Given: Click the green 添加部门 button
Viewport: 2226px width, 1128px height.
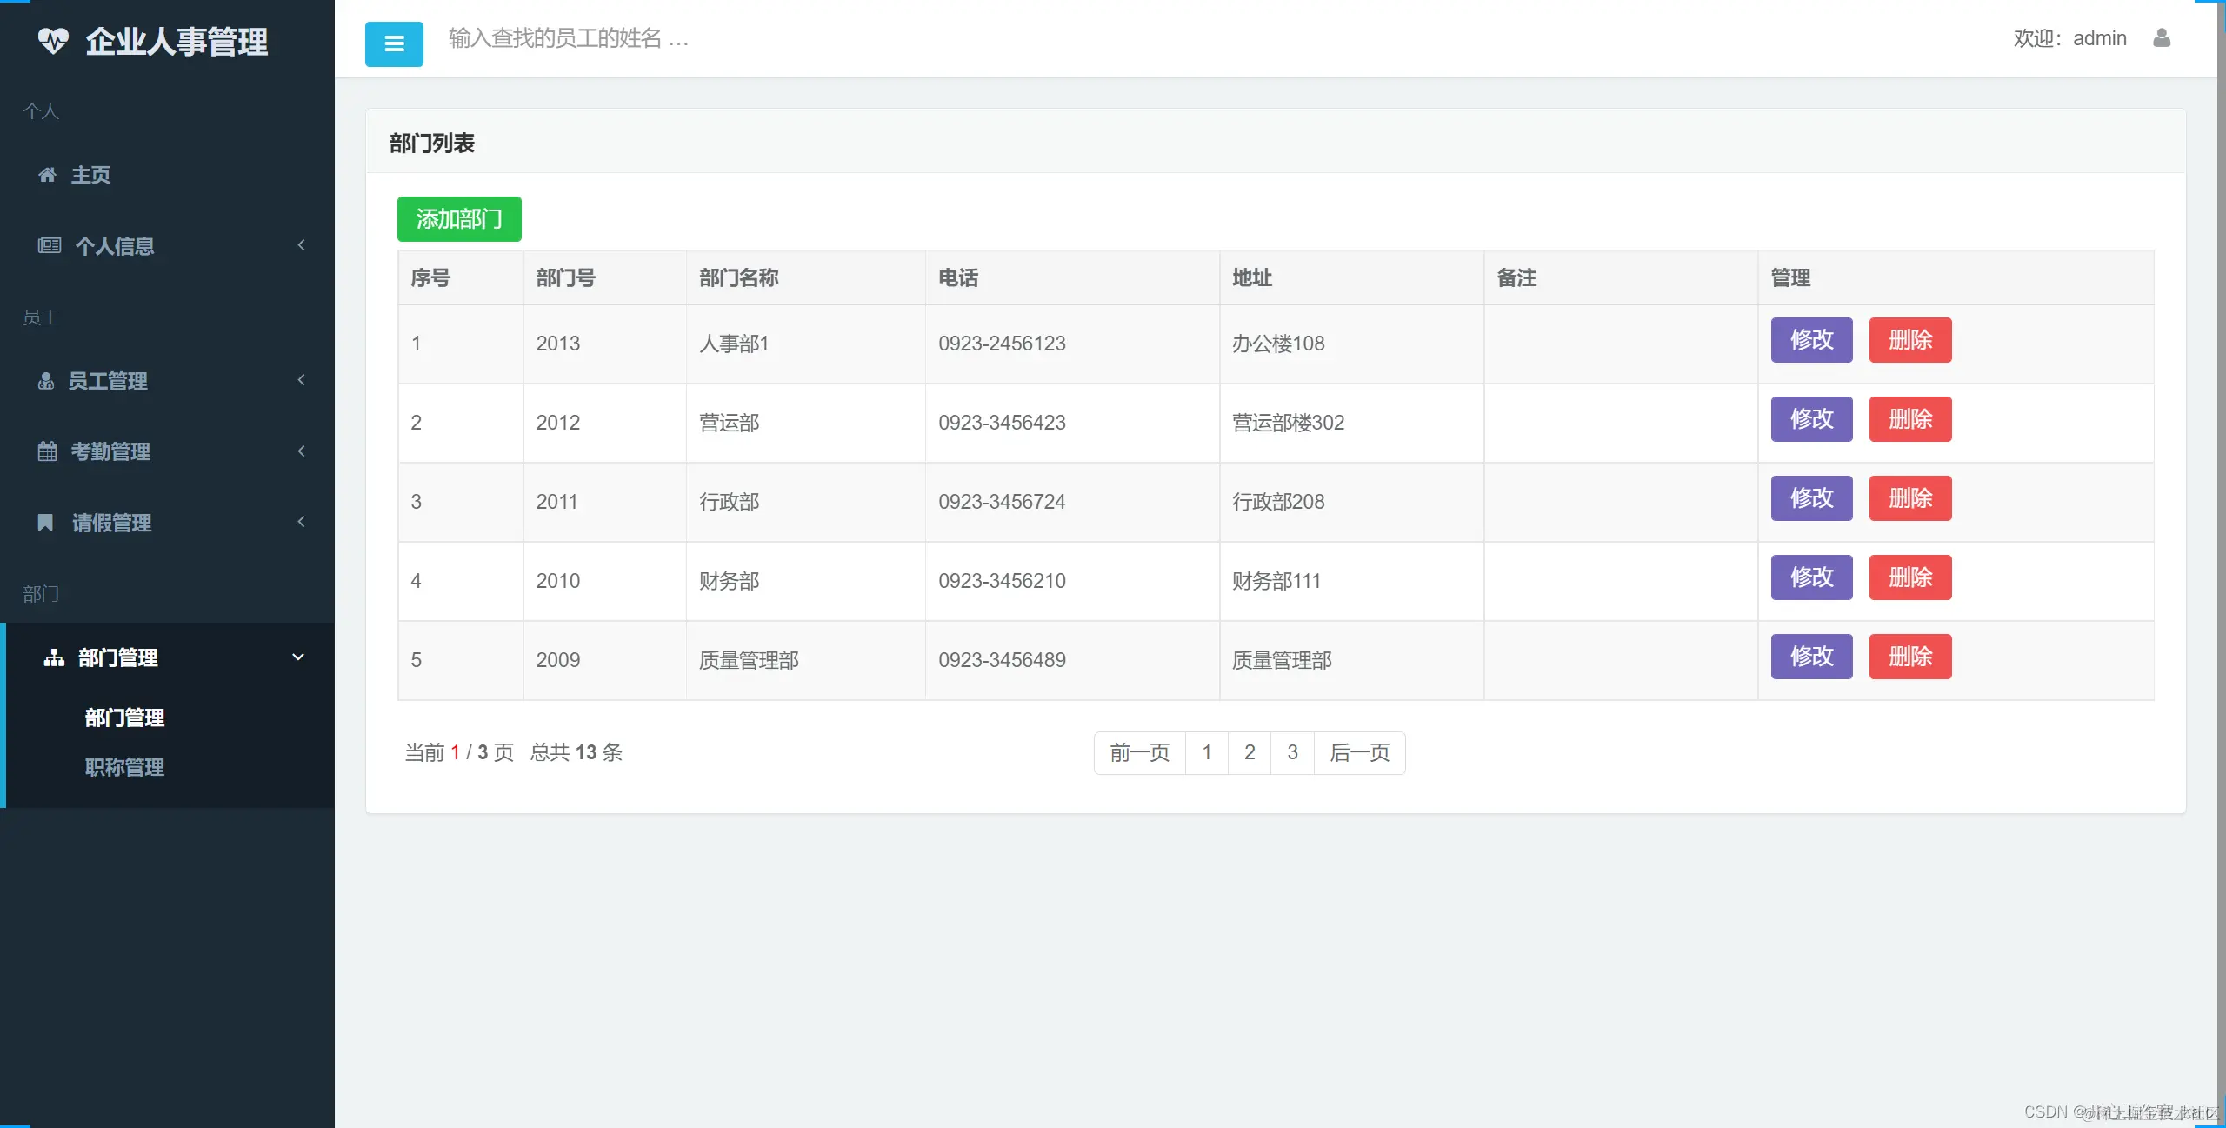Looking at the screenshot, I should (459, 219).
